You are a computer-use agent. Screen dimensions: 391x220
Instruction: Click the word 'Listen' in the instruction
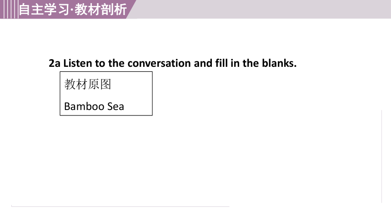78,63
